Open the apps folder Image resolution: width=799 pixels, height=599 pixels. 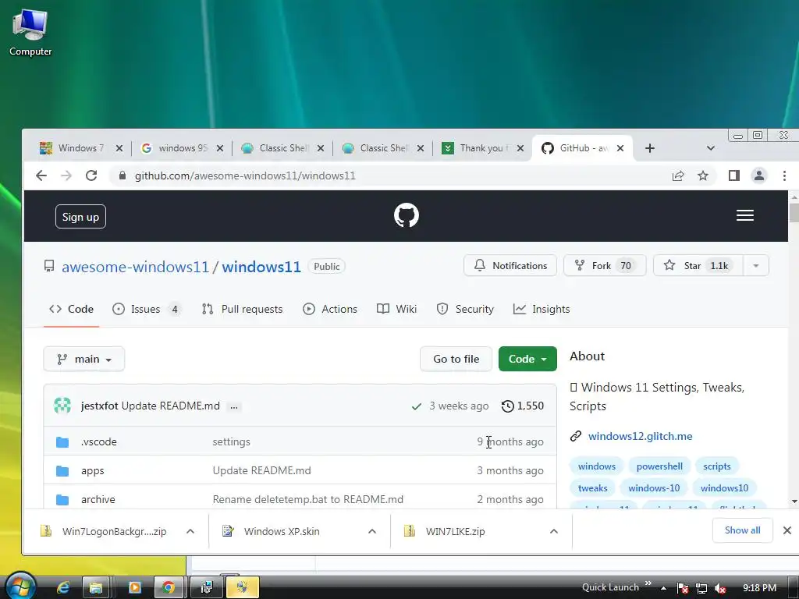tap(92, 470)
